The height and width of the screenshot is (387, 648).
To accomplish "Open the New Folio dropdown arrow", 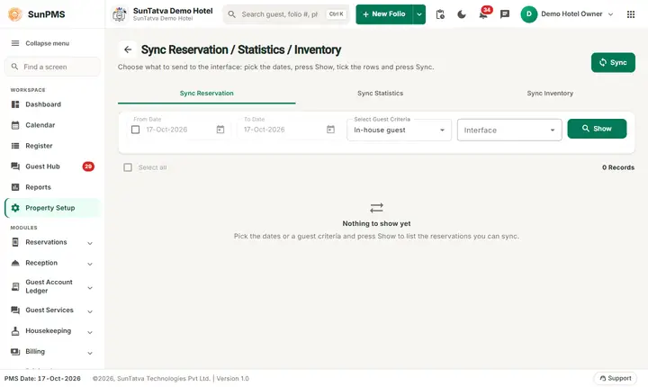I will tap(419, 14).
